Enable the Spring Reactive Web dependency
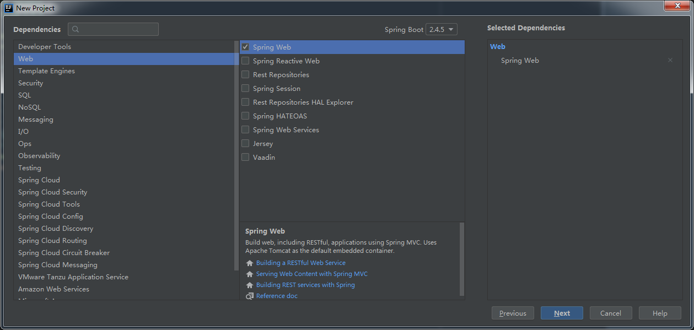 click(245, 61)
